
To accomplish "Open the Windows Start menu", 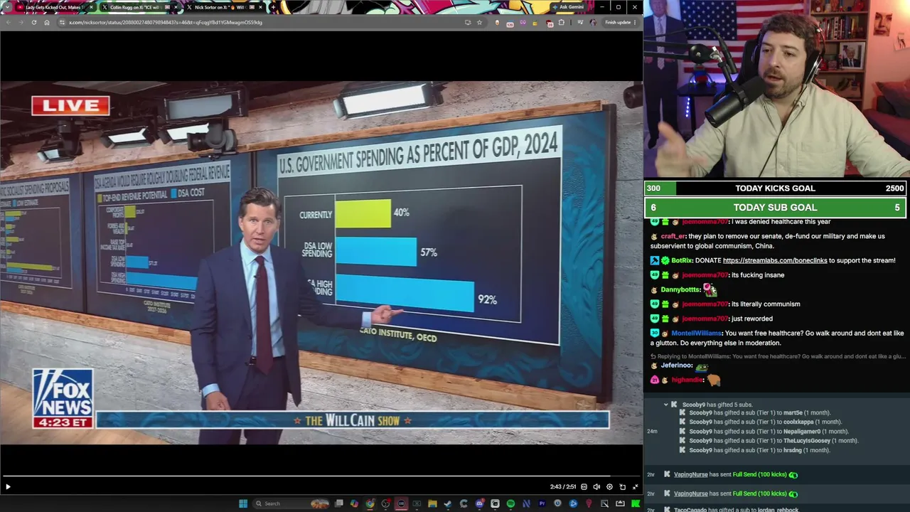I will (243, 503).
